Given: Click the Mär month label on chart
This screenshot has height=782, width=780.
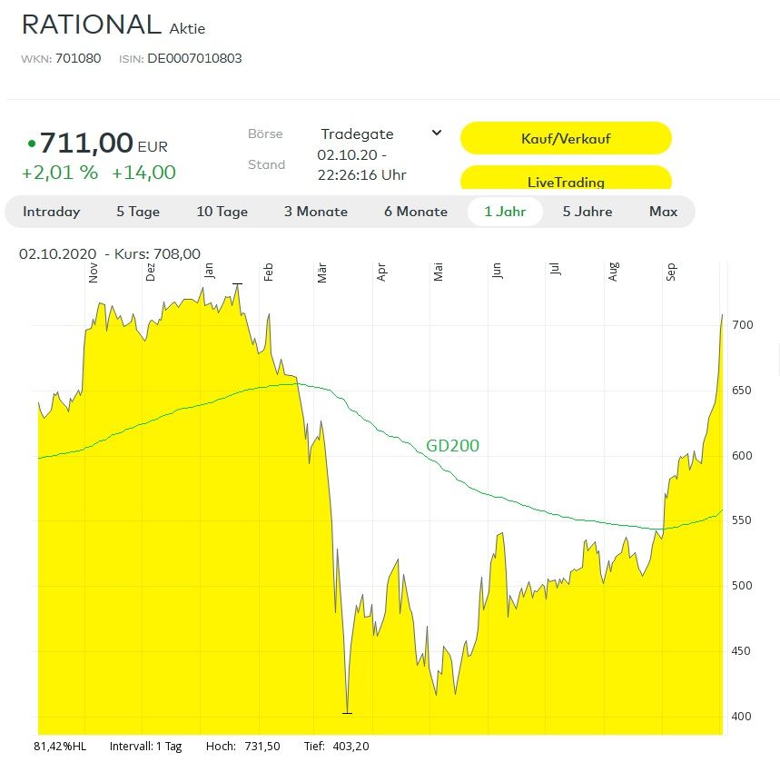Looking at the screenshot, I should 322,274.
